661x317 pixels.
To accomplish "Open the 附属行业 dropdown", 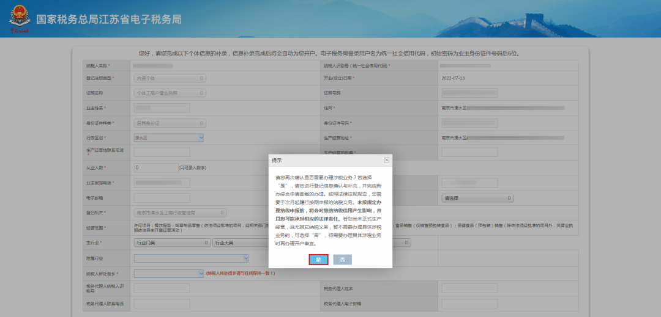I will pos(191,258).
